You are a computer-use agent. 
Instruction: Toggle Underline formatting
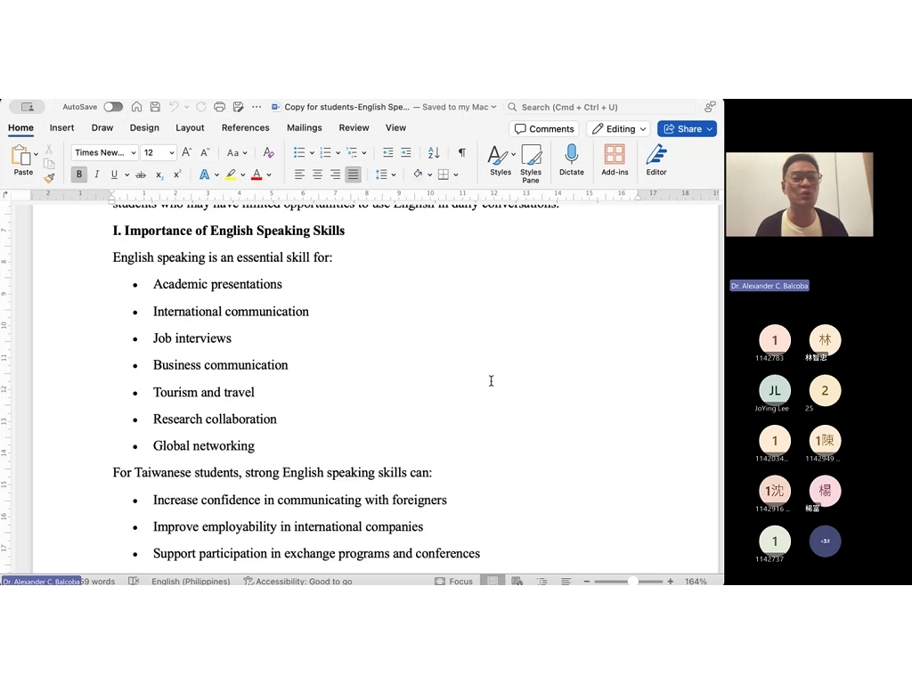[x=115, y=175]
